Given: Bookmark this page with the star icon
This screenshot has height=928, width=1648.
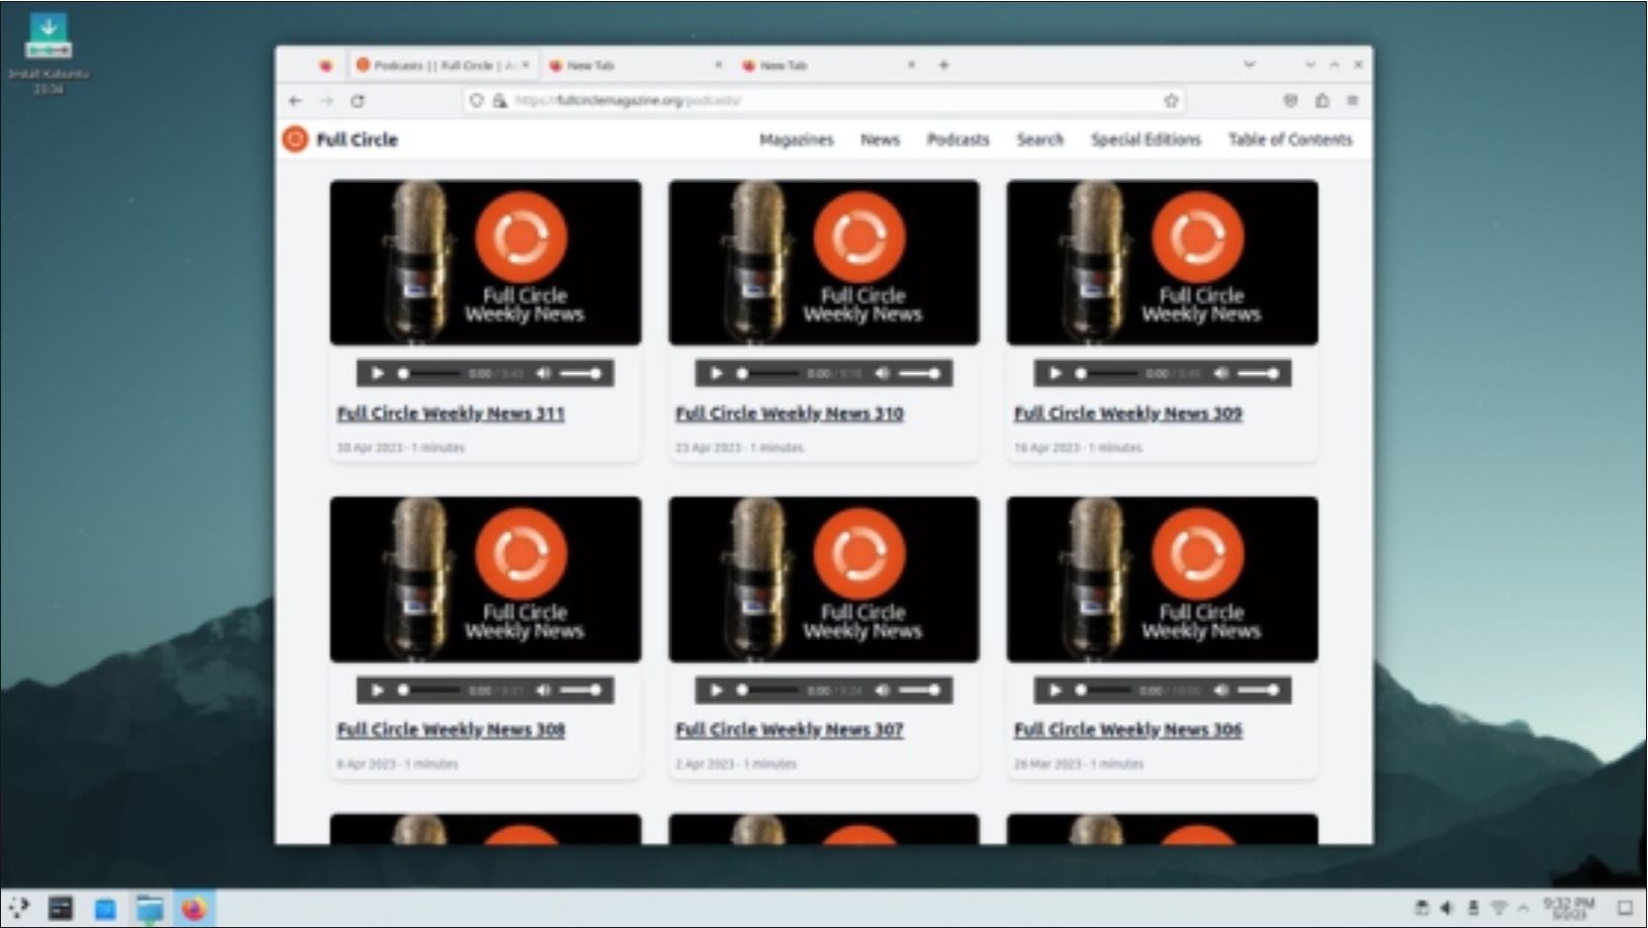Looking at the screenshot, I should click(x=1171, y=101).
